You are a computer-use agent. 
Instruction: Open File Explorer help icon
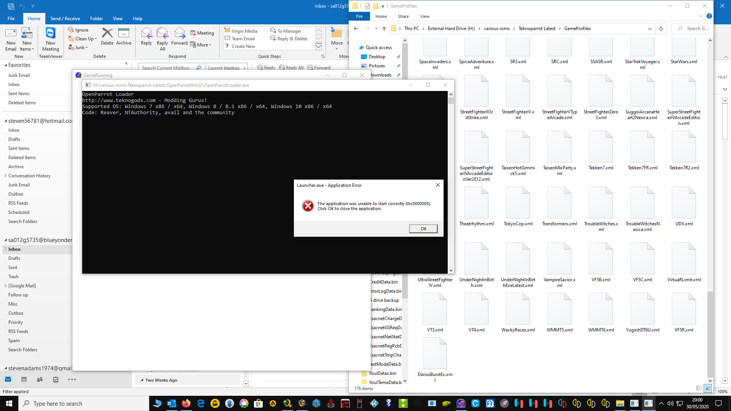[709, 16]
